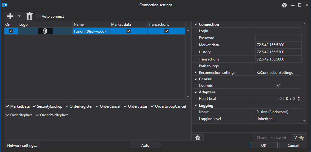The height and width of the screenshot is (152, 311).
Task: Expand the Reconnection settings row
Action: (196, 73)
